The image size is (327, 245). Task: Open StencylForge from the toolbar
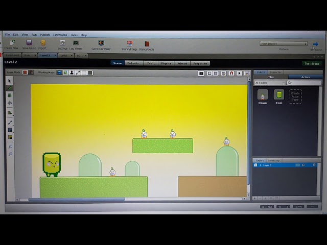pyautogui.click(x=129, y=43)
